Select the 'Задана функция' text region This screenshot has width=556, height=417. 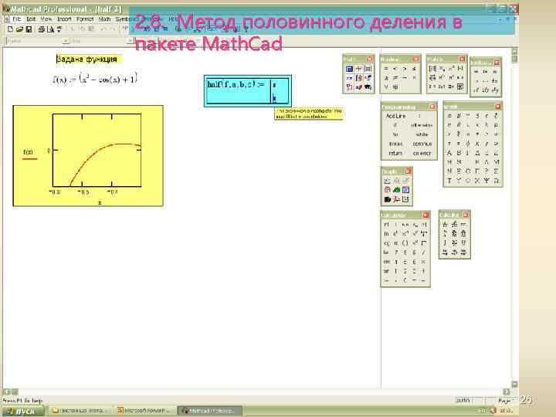pos(88,59)
